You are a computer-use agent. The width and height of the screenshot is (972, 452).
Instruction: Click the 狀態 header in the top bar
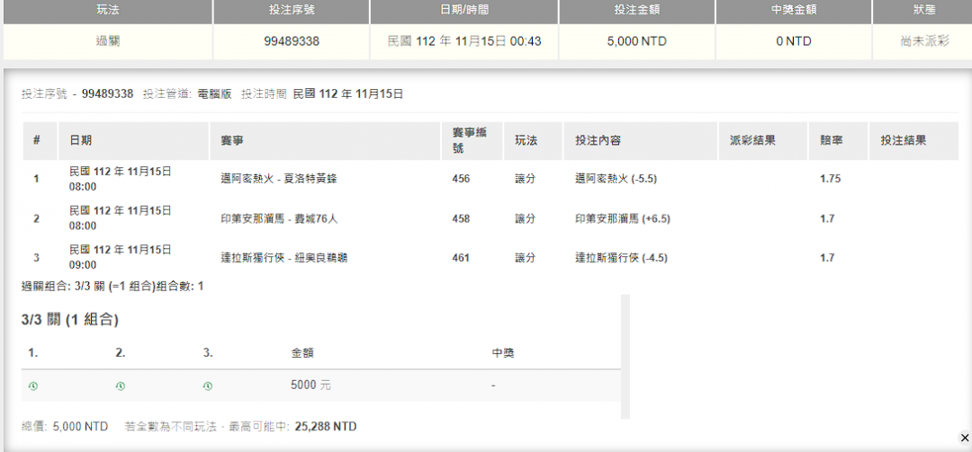coord(924,11)
